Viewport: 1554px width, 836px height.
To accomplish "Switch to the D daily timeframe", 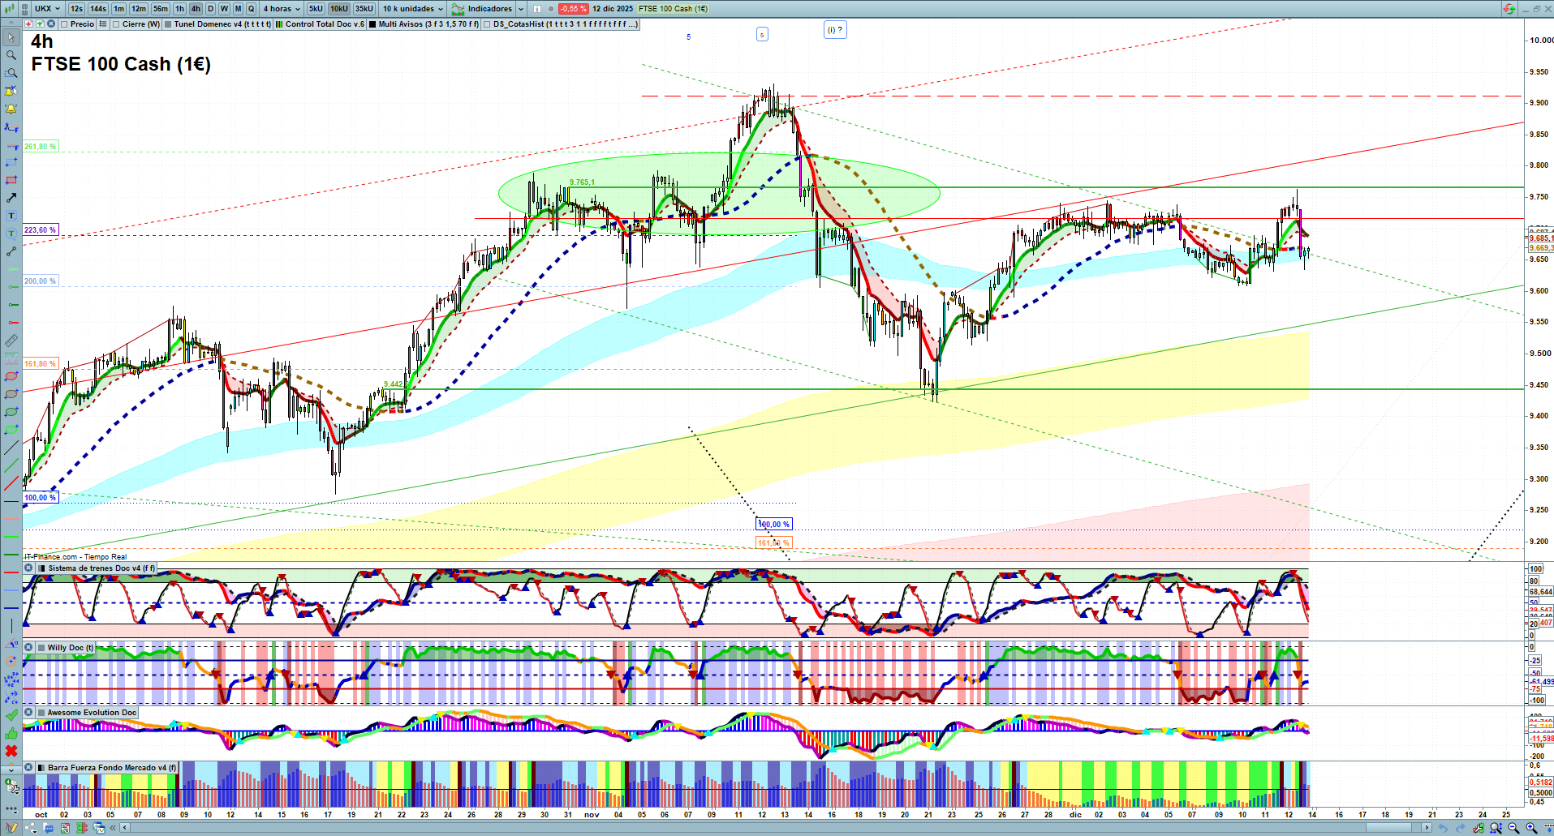I will click(x=210, y=9).
